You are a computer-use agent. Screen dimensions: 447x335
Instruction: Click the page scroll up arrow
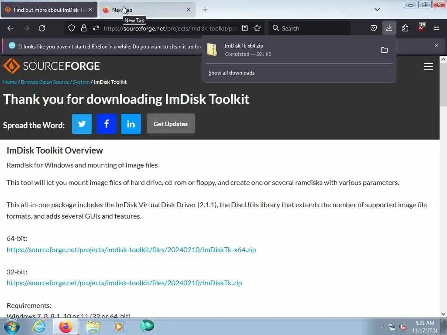pos(443,59)
